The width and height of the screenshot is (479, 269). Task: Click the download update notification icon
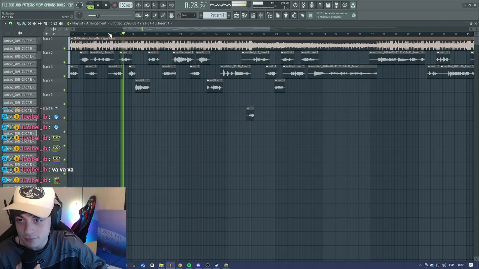353,5
